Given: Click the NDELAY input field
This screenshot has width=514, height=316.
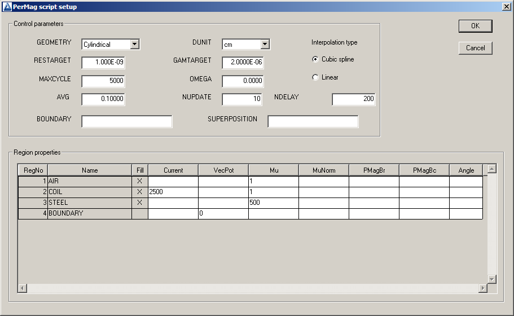Looking at the screenshot, I should coord(353,99).
